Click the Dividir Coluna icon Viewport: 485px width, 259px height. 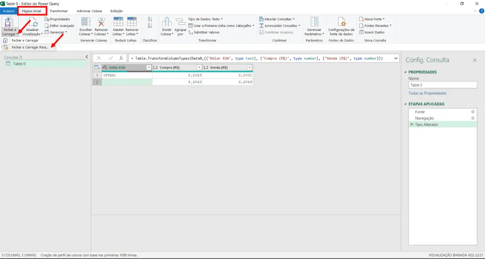coord(167,22)
